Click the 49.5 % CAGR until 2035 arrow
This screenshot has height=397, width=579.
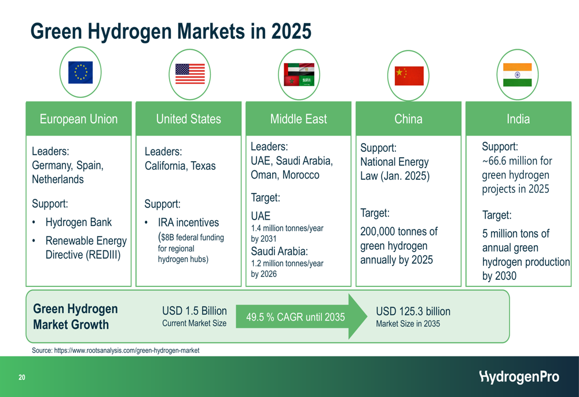tap(301, 317)
